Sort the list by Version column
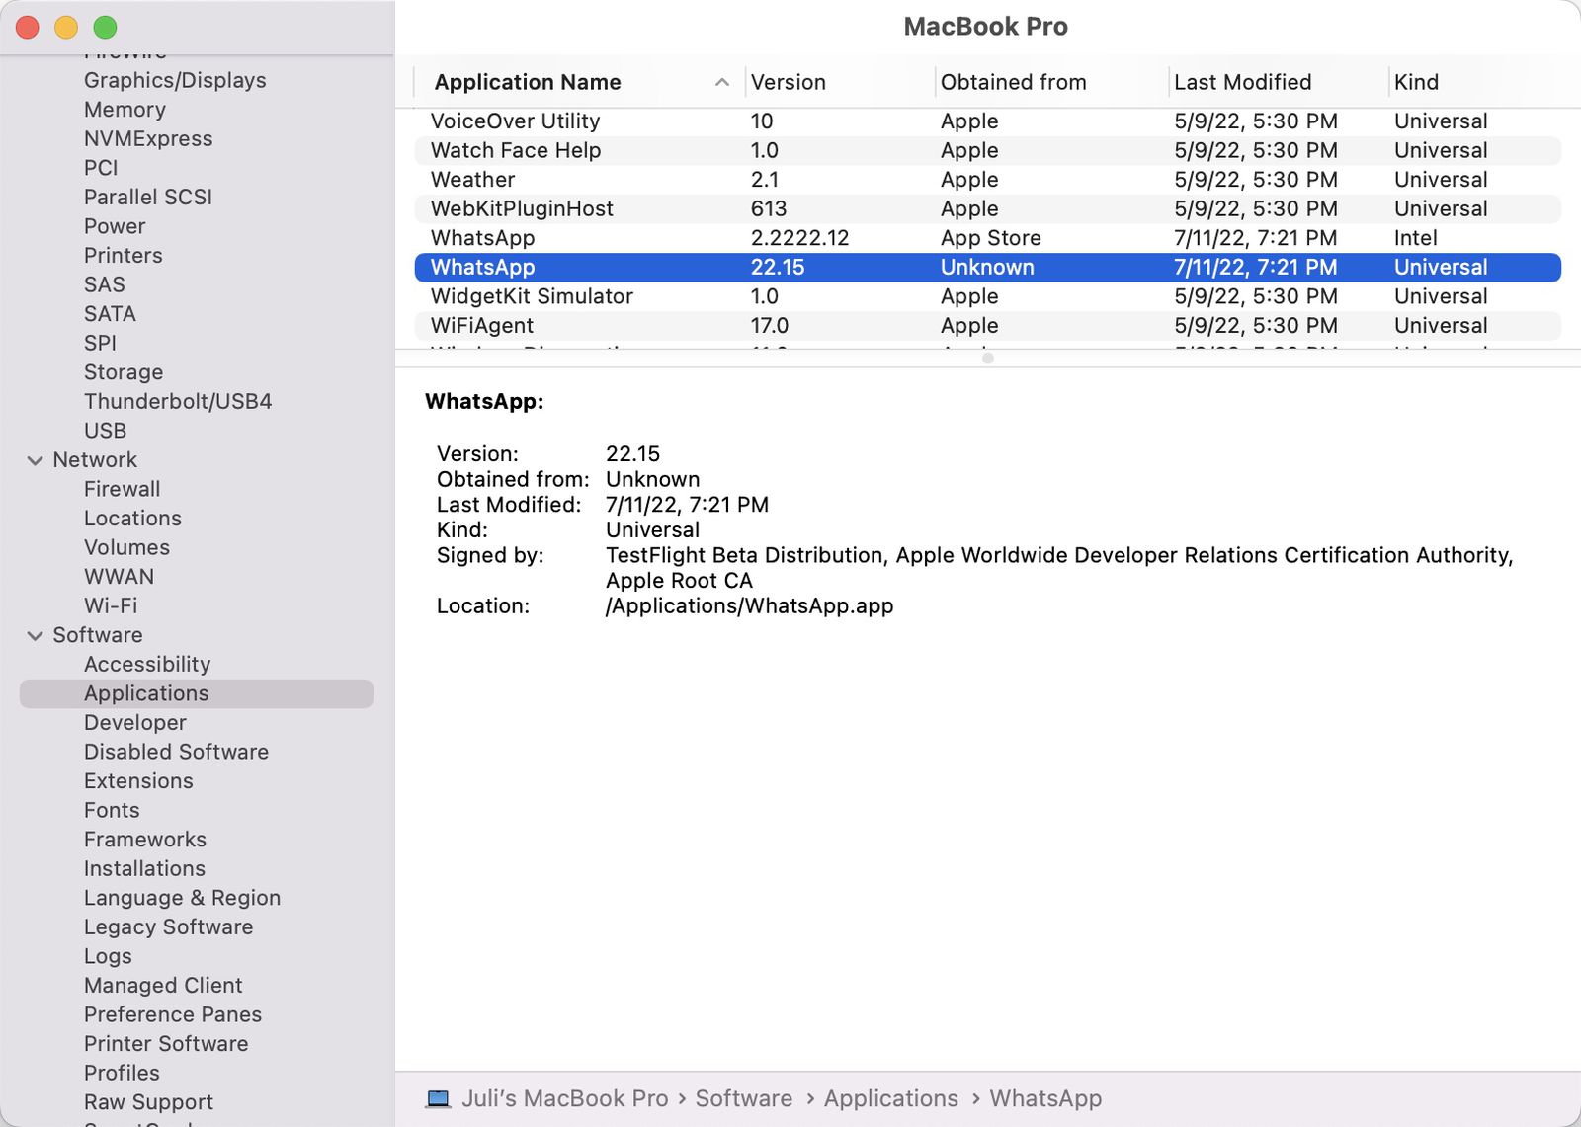 (788, 82)
